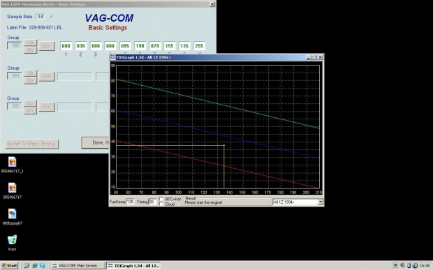This screenshot has width=433, height=270.
Task: Launch Skype from the quick launch bar
Action: 42,265
